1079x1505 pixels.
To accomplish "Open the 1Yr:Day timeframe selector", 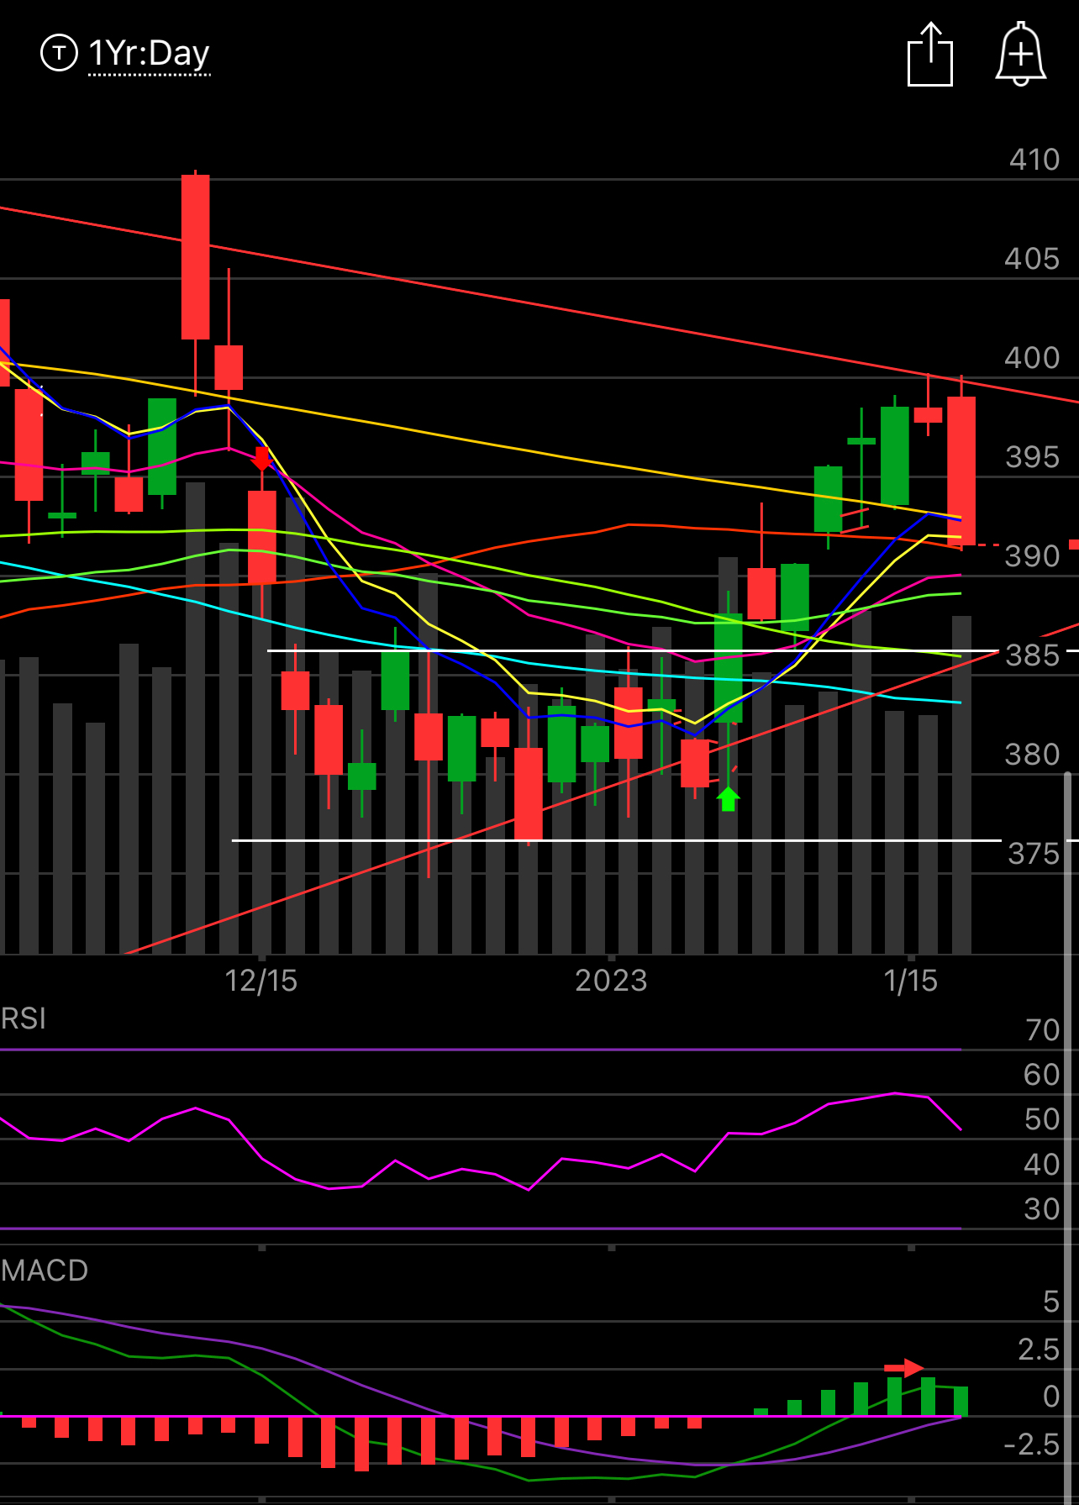I will pos(149,54).
